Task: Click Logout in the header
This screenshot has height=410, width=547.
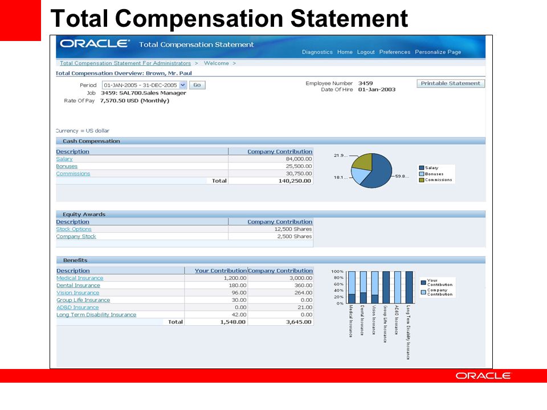Action: (x=366, y=52)
